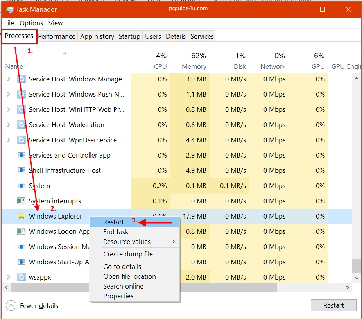The image size is (362, 319).
Task: Click the Service Host: Windows Manage gear icon
Action: [21, 79]
